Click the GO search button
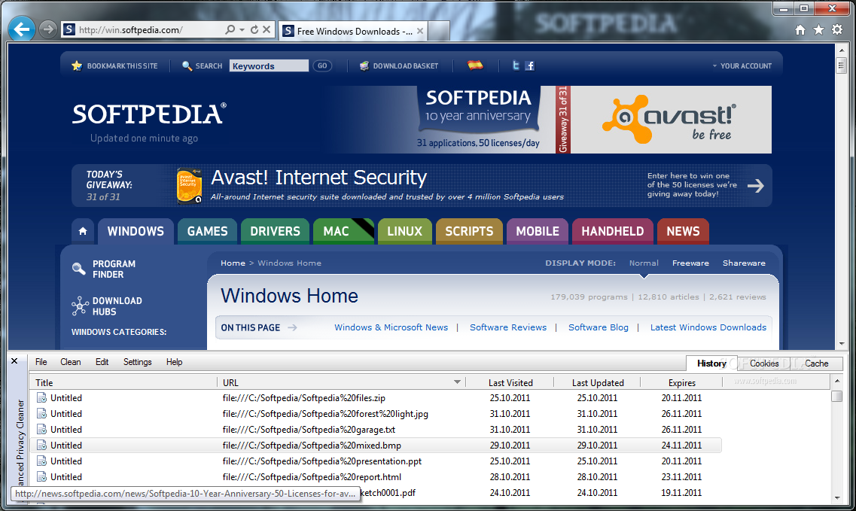Image resolution: width=856 pixels, height=511 pixels. coord(322,65)
